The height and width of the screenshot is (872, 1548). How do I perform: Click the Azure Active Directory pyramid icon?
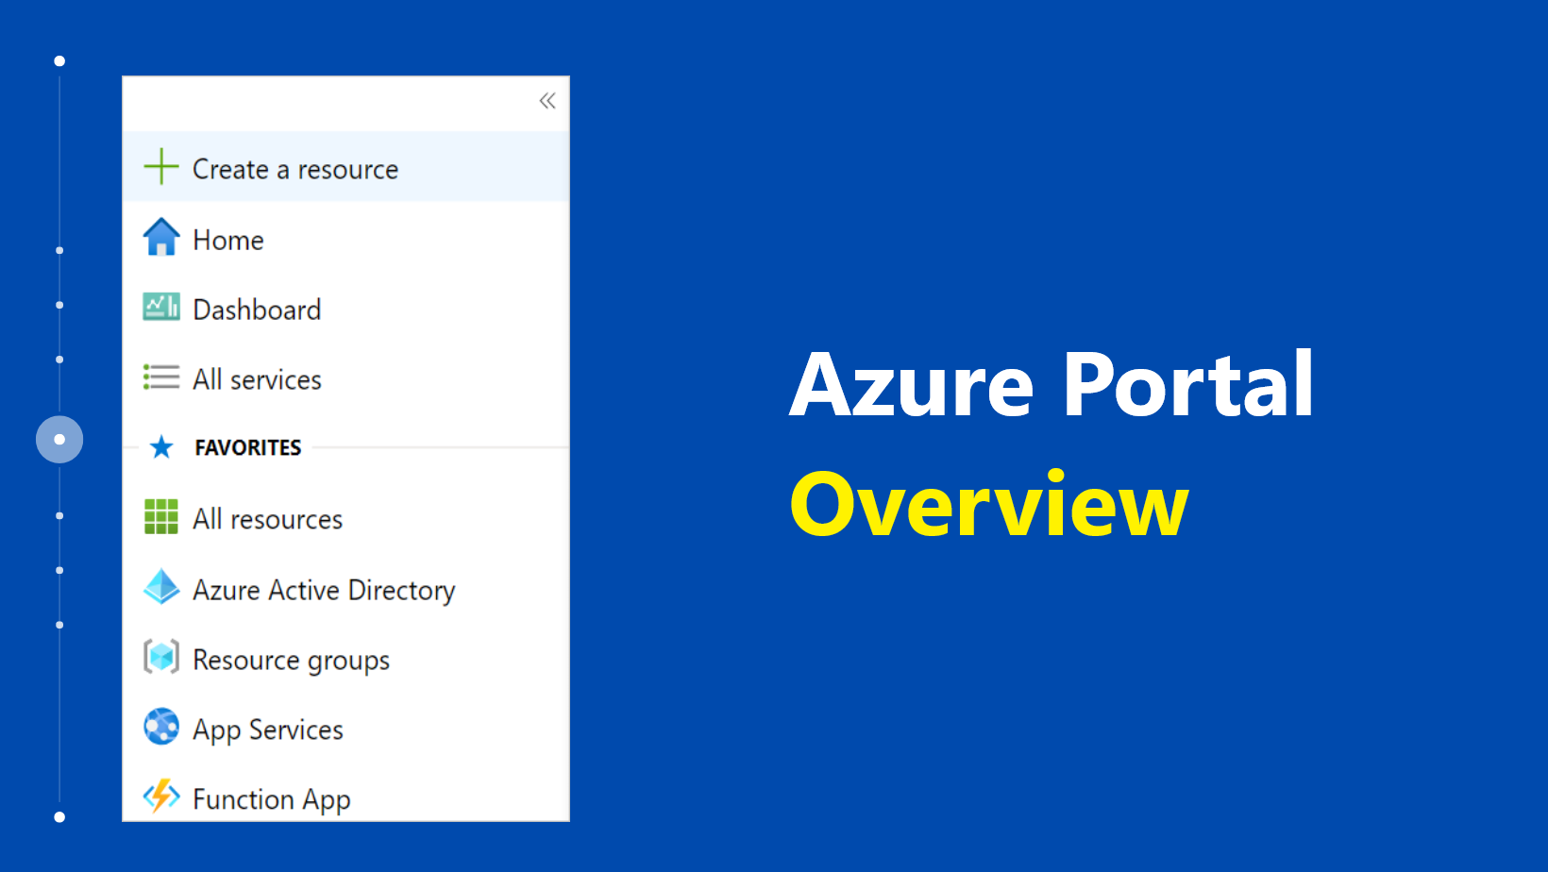(x=161, y=586)
